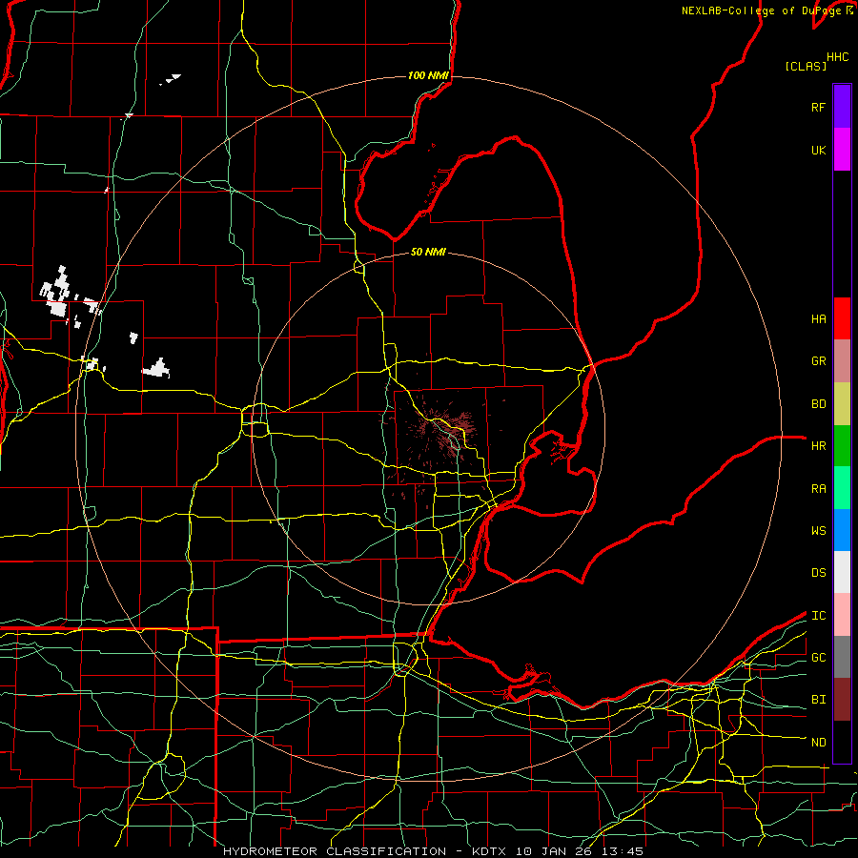Click the WS legend label

point(818,530)
